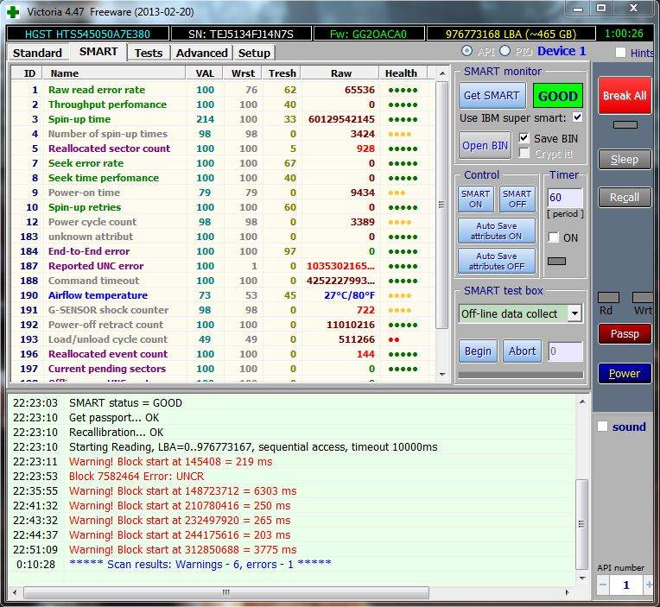Click the SMART OFF control button
The height and width of the screenshot is (607, 660).
pos(517,199)
